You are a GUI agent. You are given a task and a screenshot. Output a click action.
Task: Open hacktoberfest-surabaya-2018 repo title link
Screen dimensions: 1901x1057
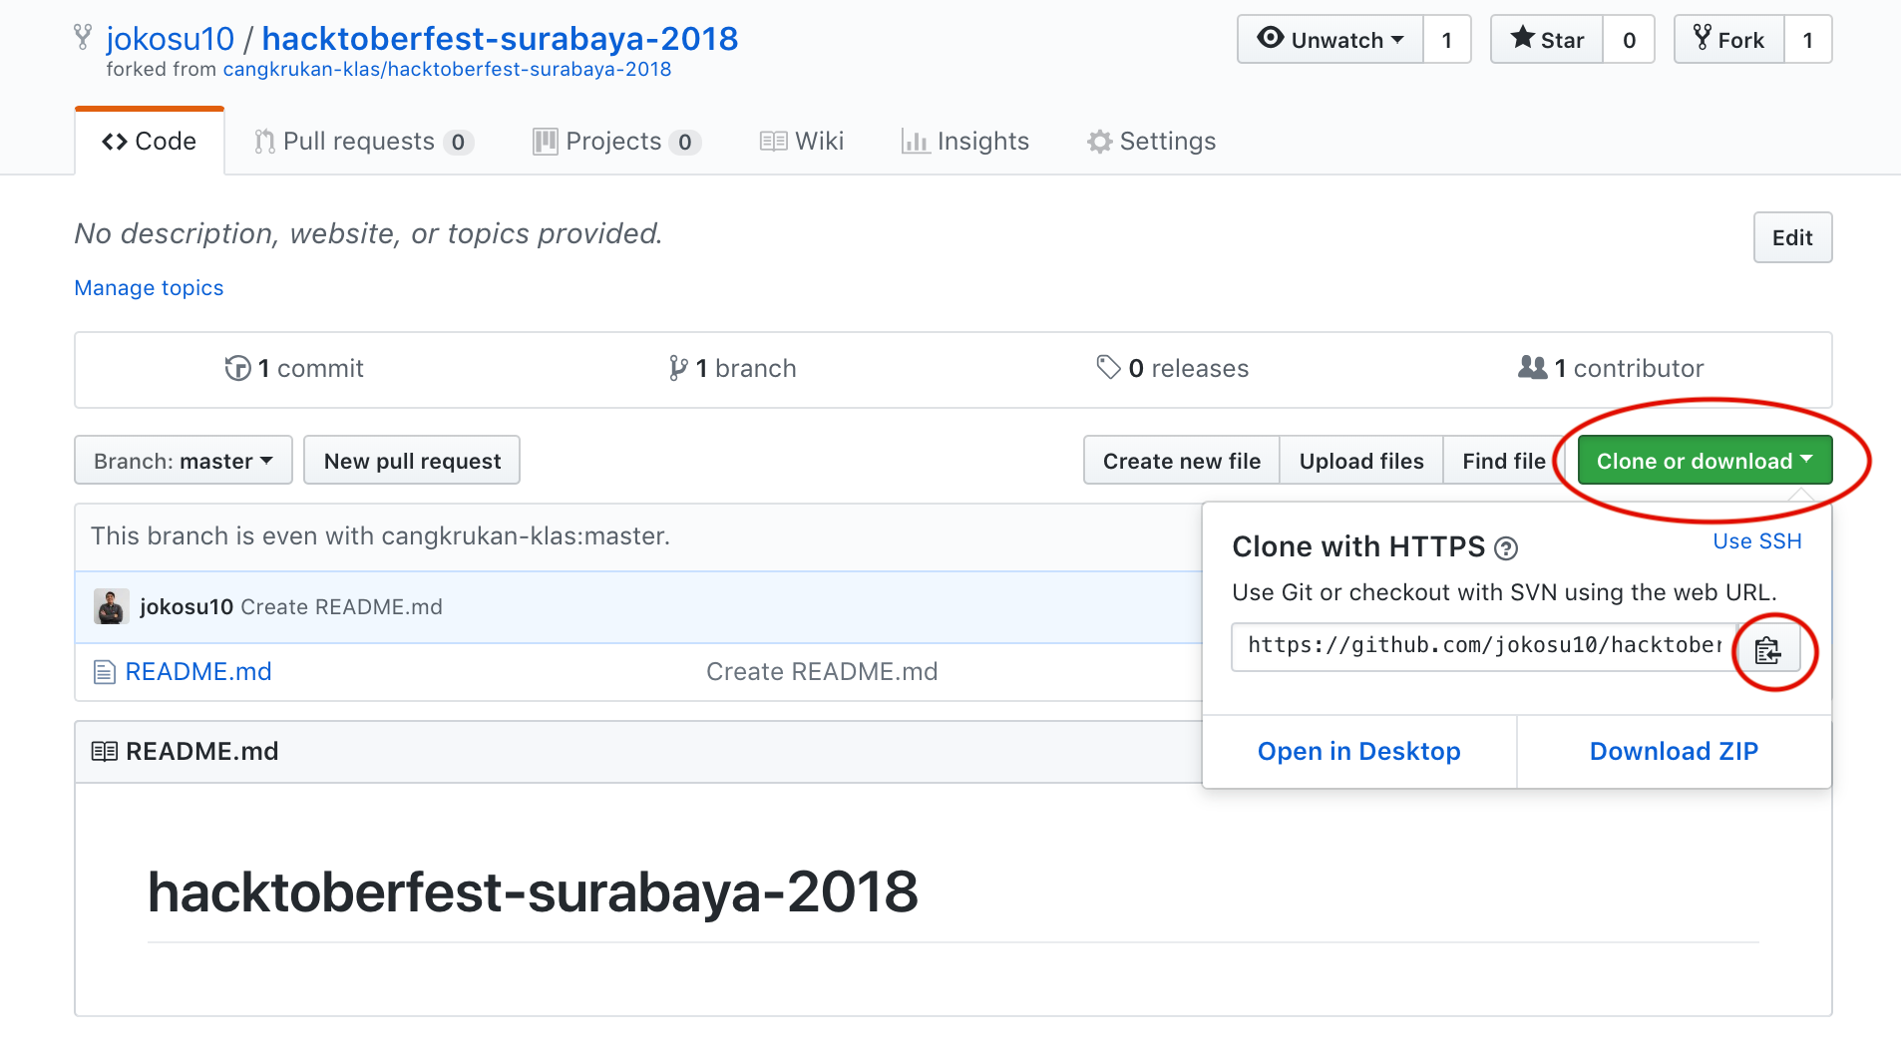point(500,39)
